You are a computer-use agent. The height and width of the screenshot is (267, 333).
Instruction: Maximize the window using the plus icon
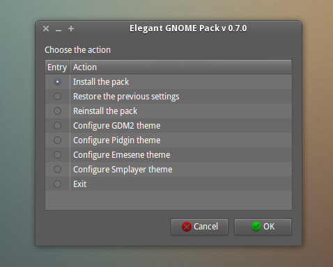point(71,29)
